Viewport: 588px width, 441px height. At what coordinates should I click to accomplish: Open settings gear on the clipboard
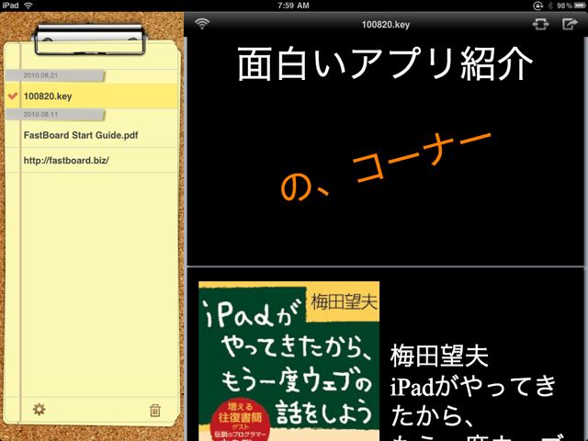click(x=39, y=409)
